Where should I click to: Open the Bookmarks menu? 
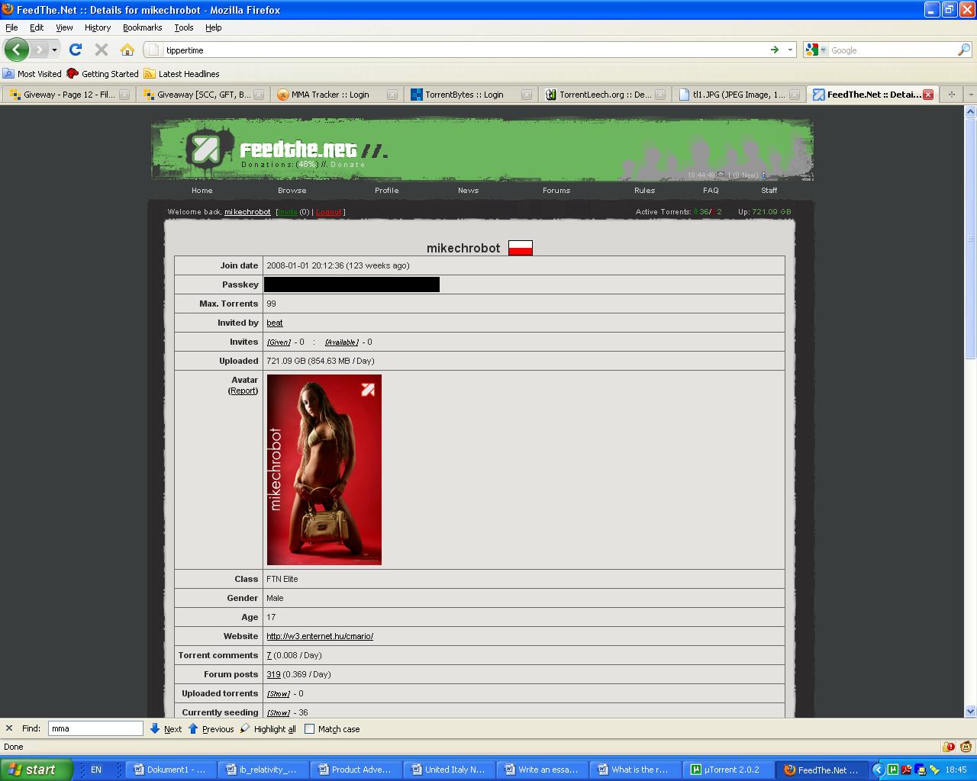(142, 27)
